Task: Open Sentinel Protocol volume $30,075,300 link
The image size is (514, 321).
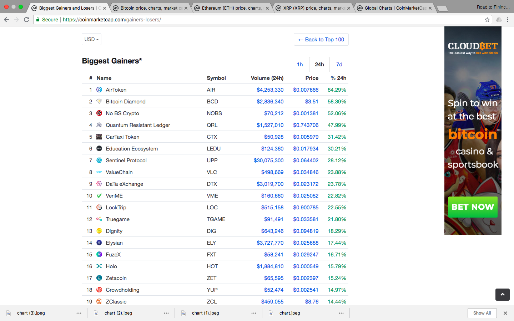Action: (268, 160)
